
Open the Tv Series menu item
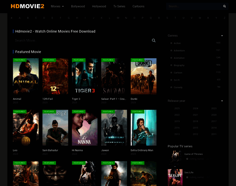[x=119, y=6]
